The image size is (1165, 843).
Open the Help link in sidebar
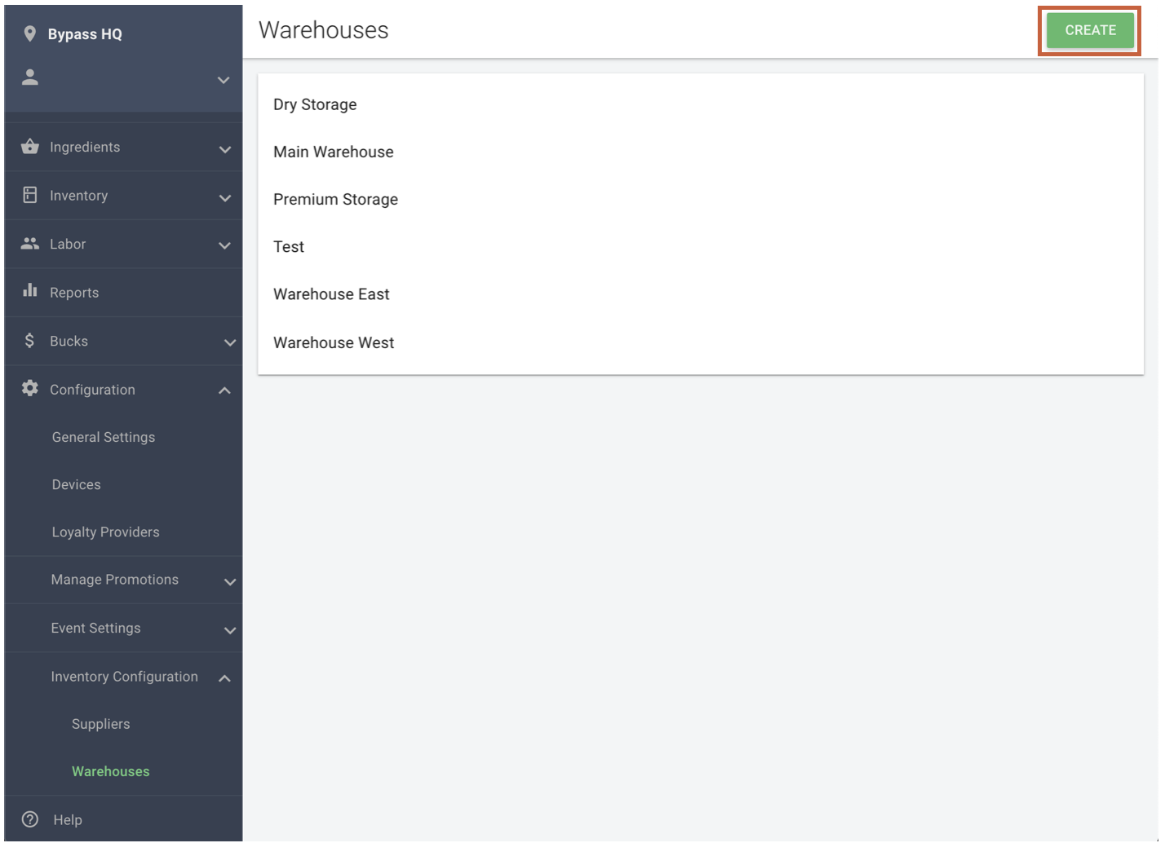[x=68, y=820]
